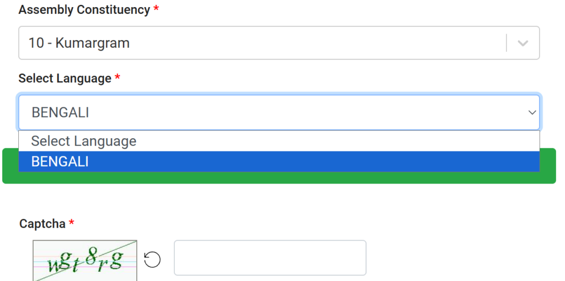Click the red asterisk next to Captcha
The image size is (565, 281).
click(x=72, y=223)
